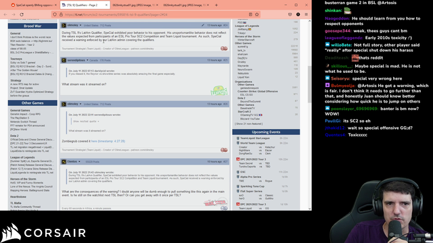Click 'Alpha Pro Series' event entry
433x243 pixels.
tap(250, 177)
